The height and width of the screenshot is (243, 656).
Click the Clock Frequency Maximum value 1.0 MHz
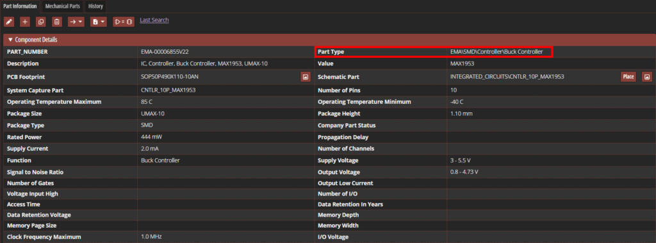coord(151,237)
